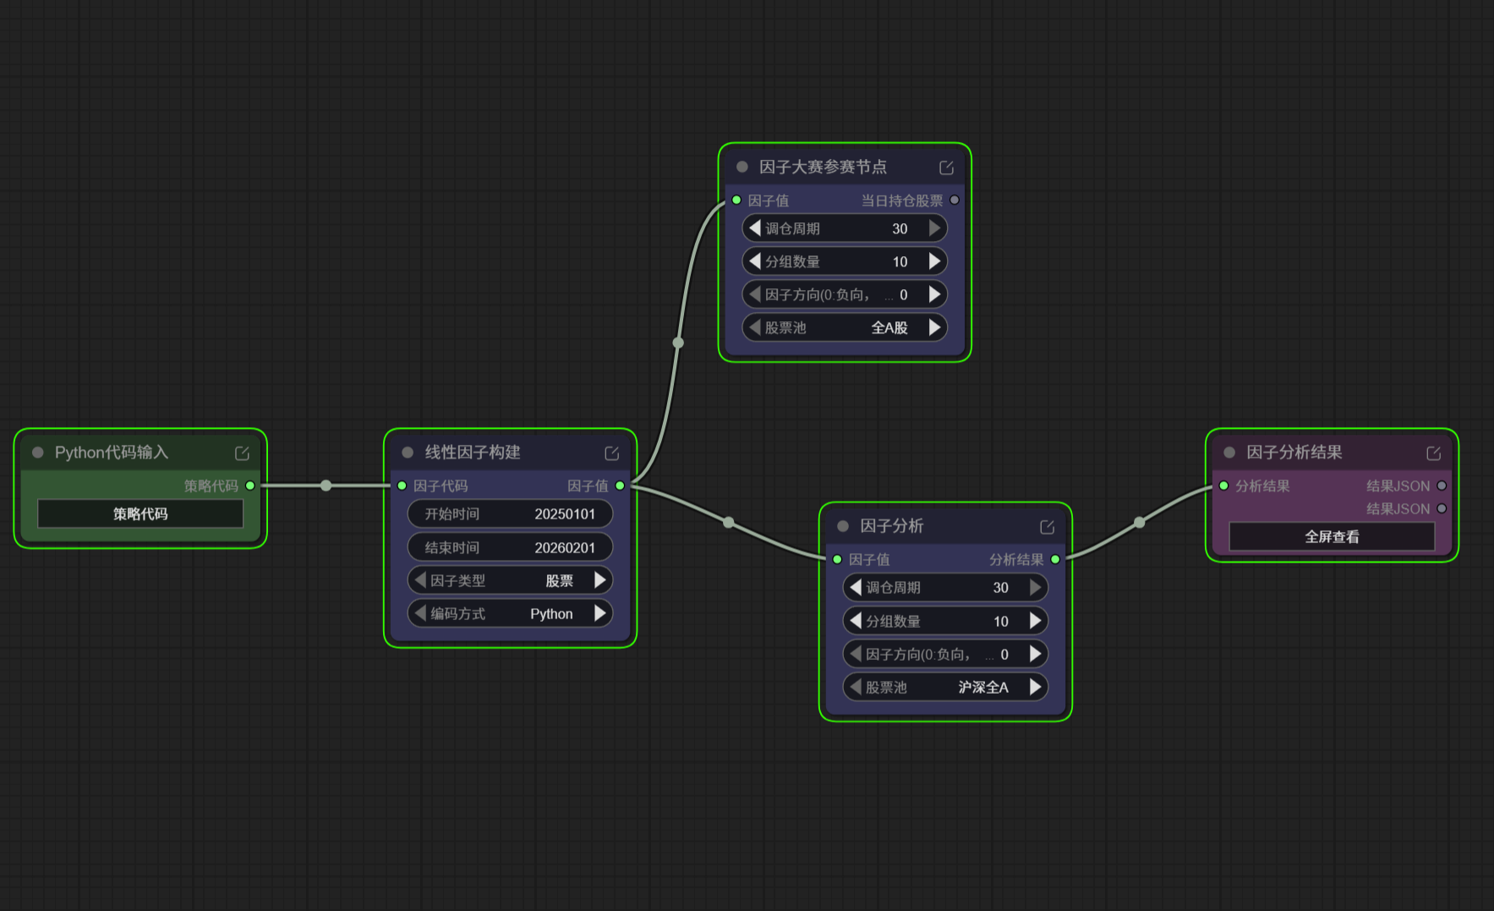Screen dimensions: 1494x911
Task: Toggle collapse dot on Python代码输入 node
Action: (x=38, y=453)
